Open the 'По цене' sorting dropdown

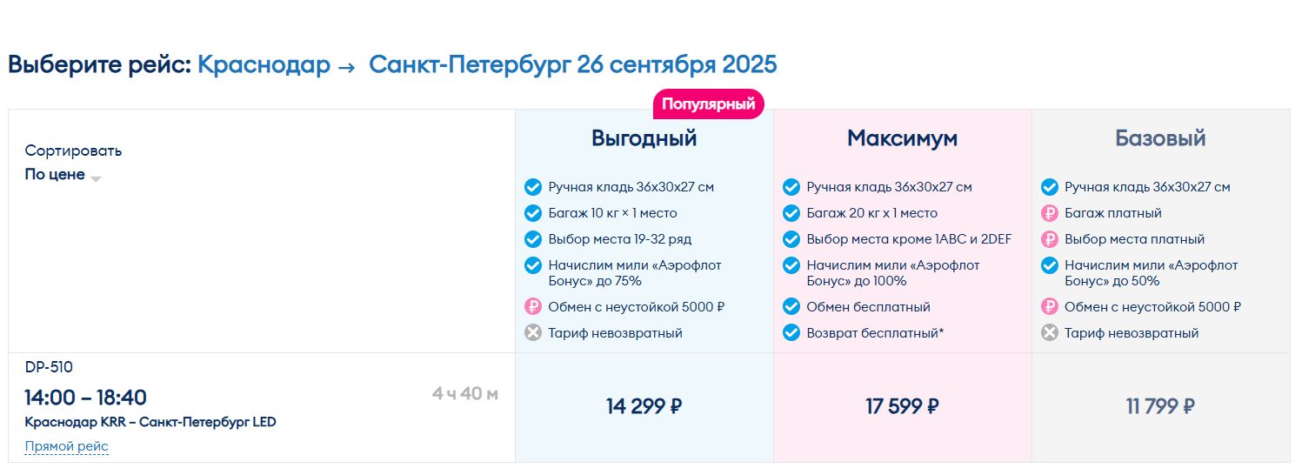[55, 175]
